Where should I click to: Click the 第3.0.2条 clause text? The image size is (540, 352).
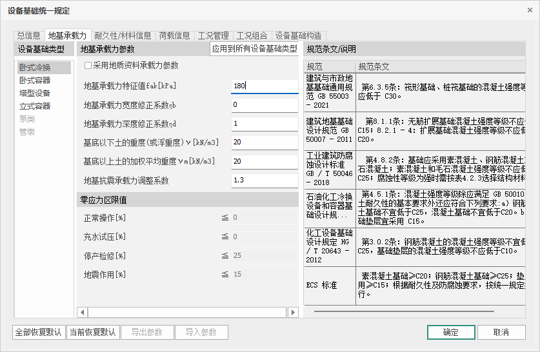pyautogui.click(x=441, y=246)
